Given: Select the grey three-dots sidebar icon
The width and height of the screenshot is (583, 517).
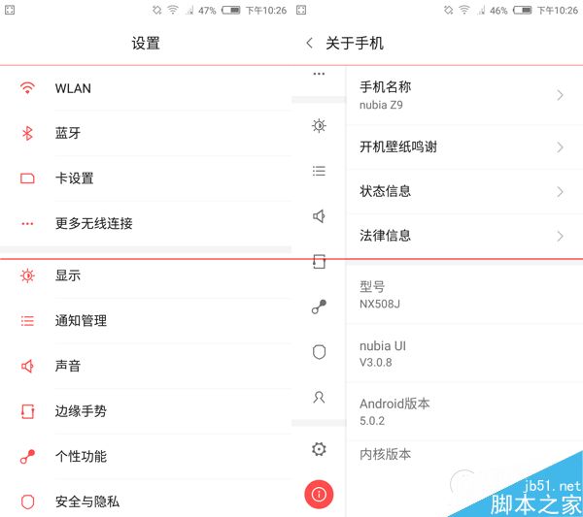Looking at the screenshot, I should point(319,74).
